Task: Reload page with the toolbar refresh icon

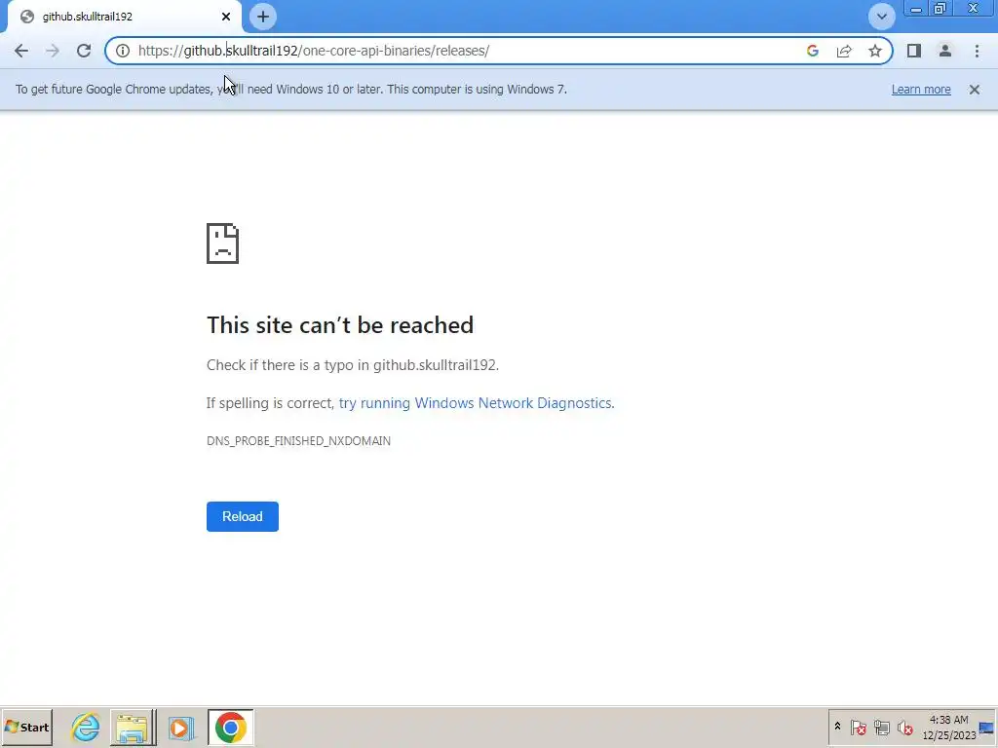Action: click(84, 51)
